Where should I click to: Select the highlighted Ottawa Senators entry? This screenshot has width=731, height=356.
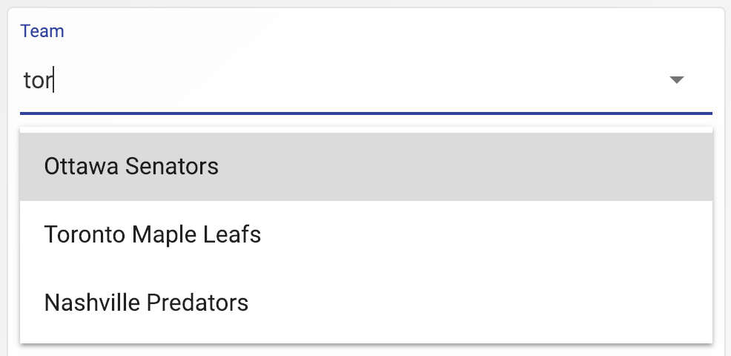tap(132, 166)
